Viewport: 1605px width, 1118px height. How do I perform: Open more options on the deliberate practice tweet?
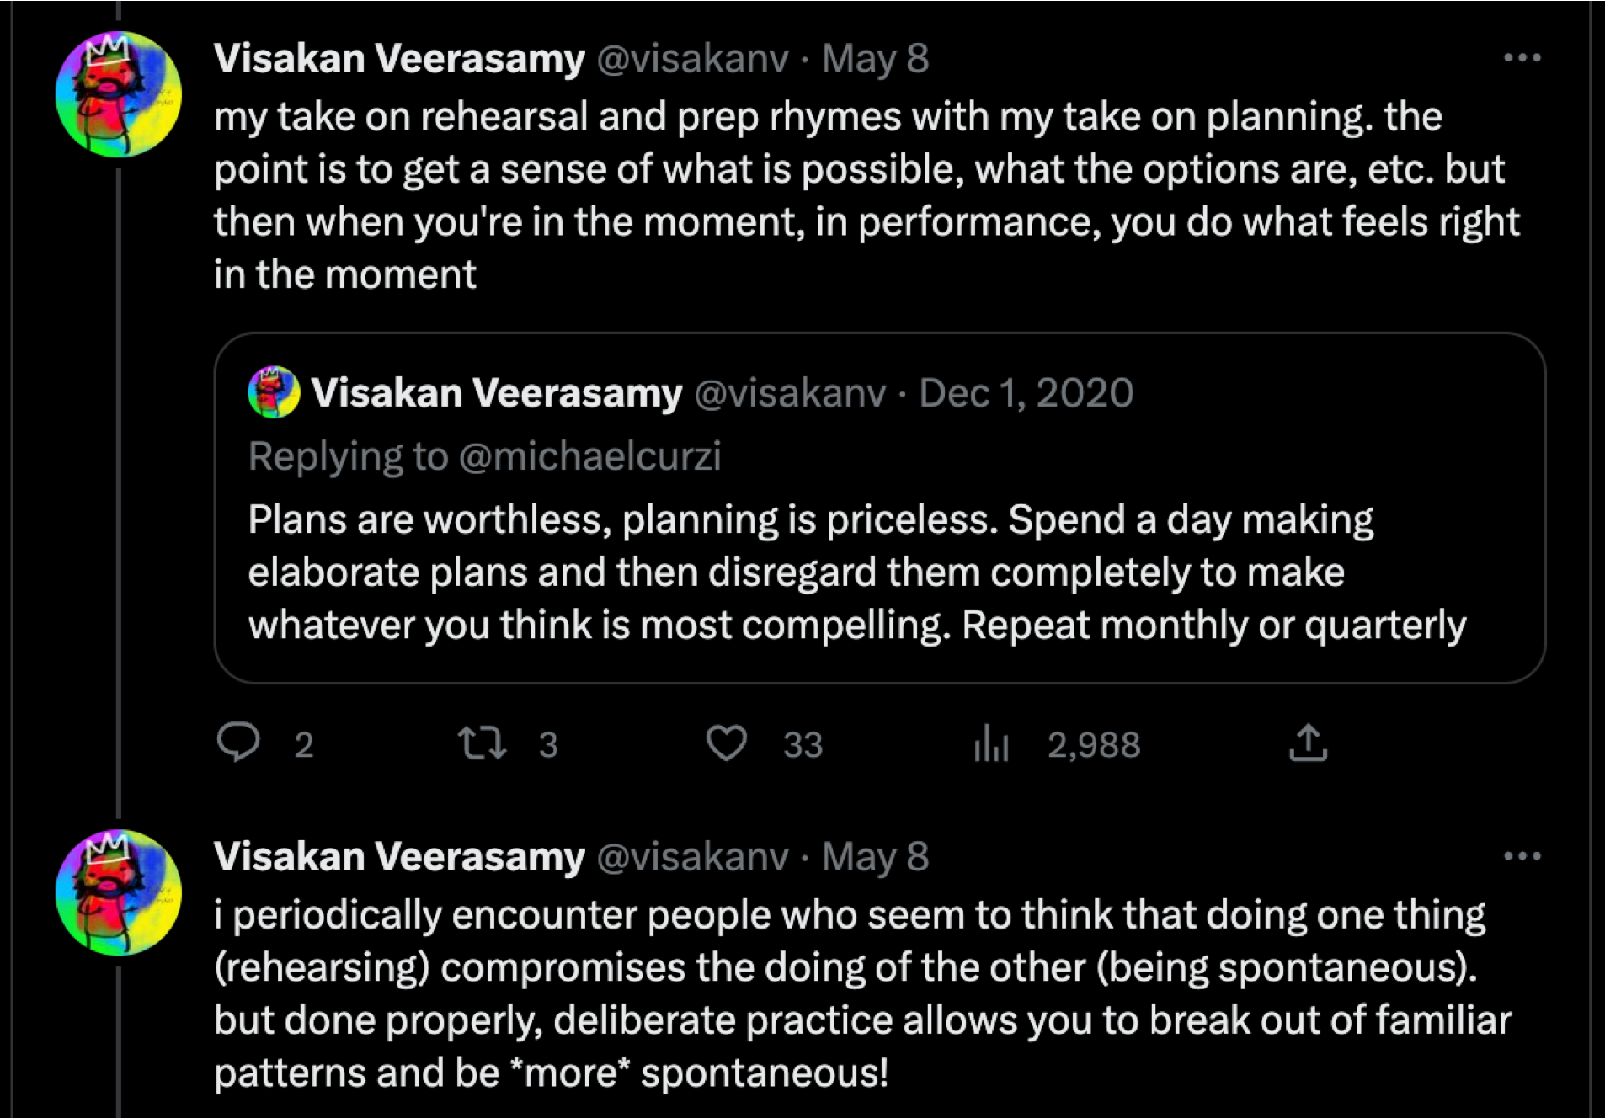pos(1522,856)
